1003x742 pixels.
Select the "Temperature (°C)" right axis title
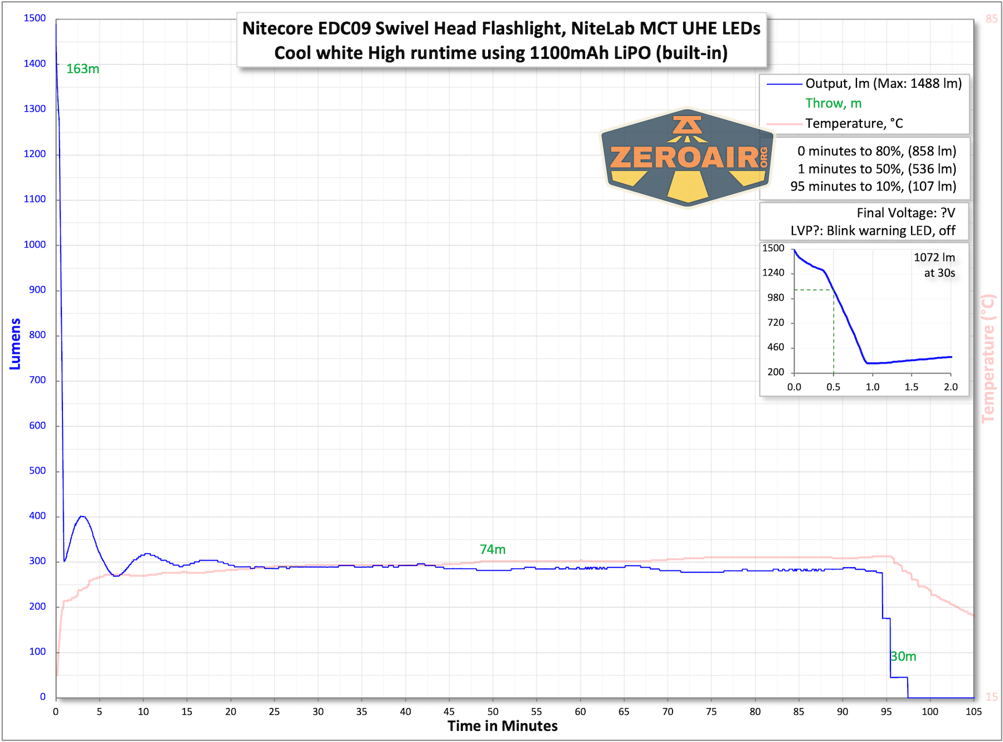(987, 358)
